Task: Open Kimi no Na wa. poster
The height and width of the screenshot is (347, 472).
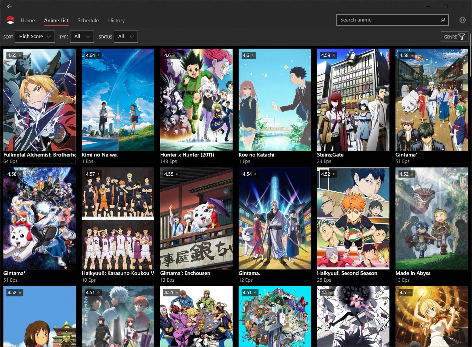Action: pyautogui.click(x=118, y=100)
